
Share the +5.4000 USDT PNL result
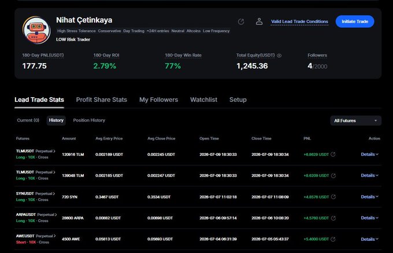click(x=333, y=239)
